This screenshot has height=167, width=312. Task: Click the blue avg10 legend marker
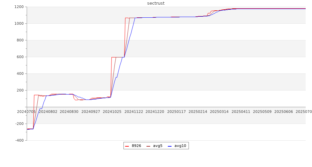pyautogui.click(x=170, y=146)
